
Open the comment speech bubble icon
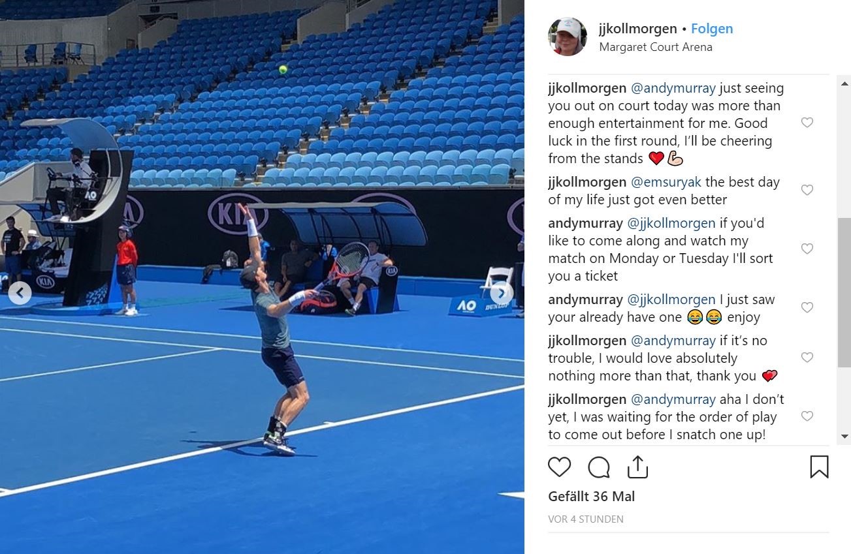point(598,467)
